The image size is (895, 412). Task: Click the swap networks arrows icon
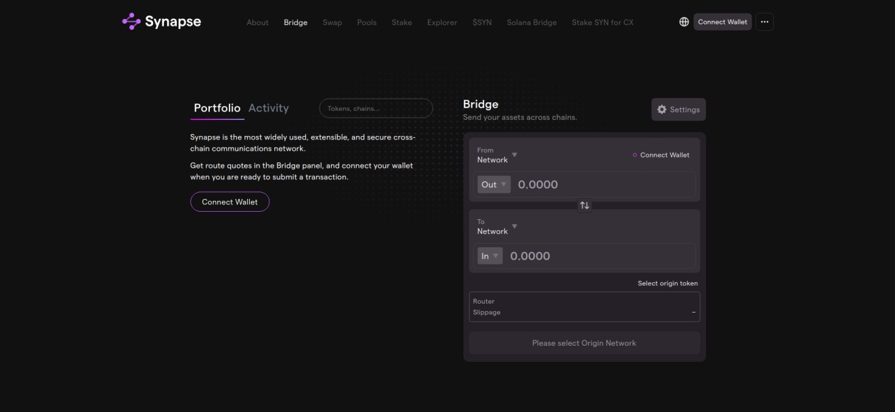click(x=584, y=205)
